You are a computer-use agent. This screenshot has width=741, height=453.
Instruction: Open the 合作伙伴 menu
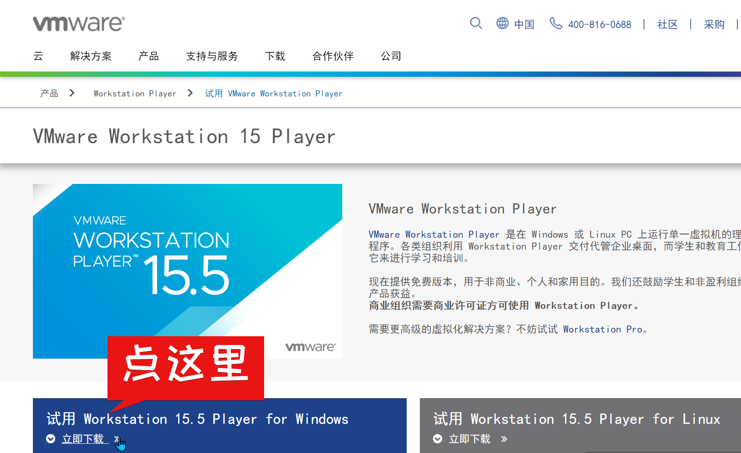coord(333,56)
